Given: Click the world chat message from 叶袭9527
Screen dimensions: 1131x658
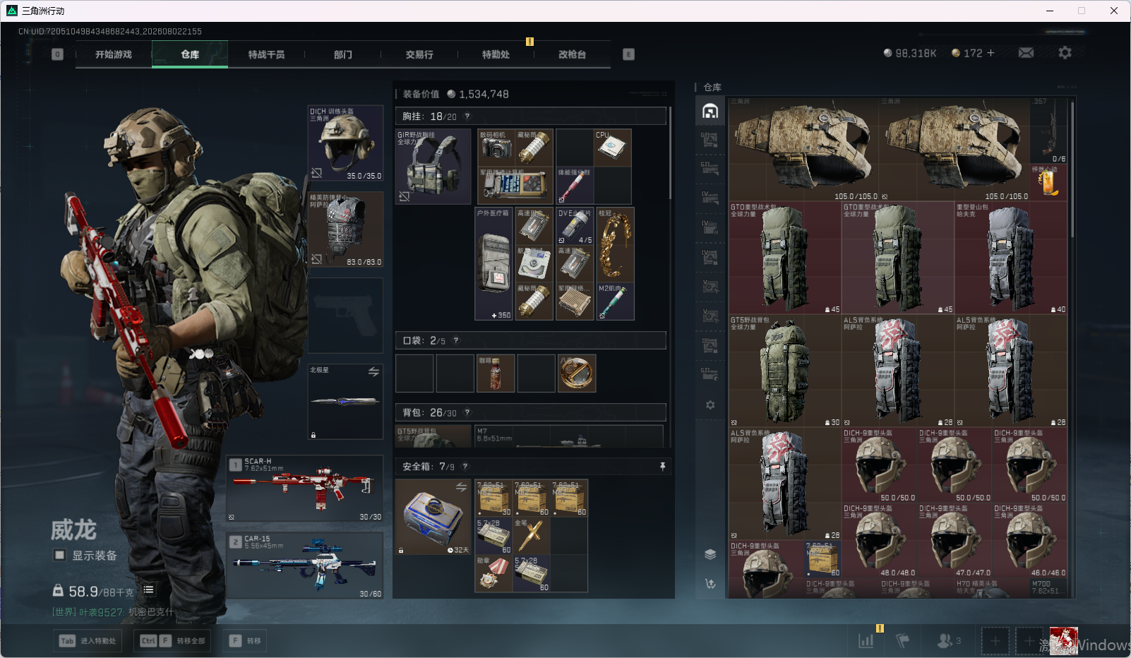Looking at the screenshot, I should point(113,612).
